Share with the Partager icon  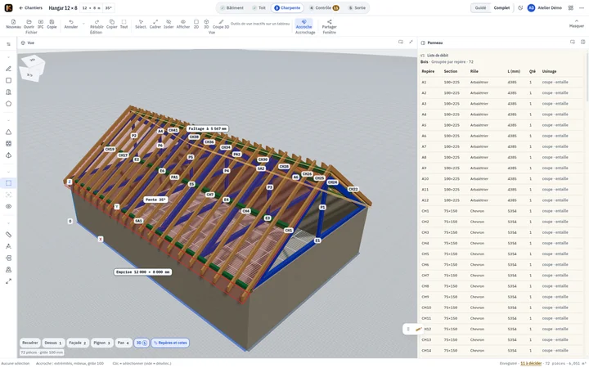pyautogui.click(x=329, y=24)
